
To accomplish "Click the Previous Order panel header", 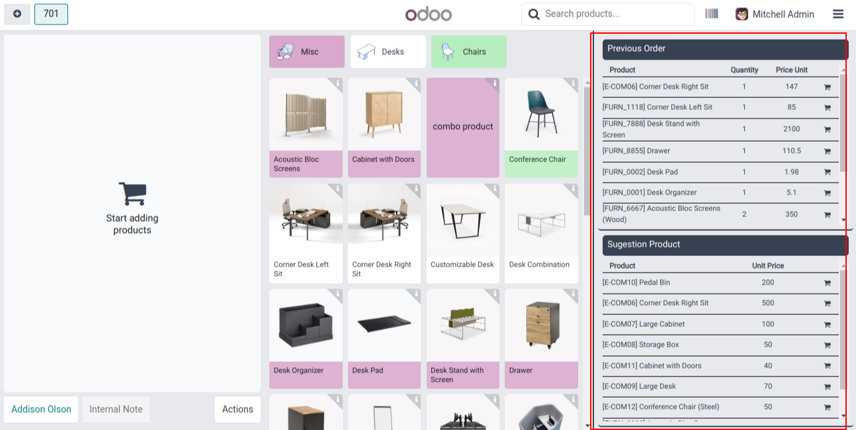I will 725,49.
